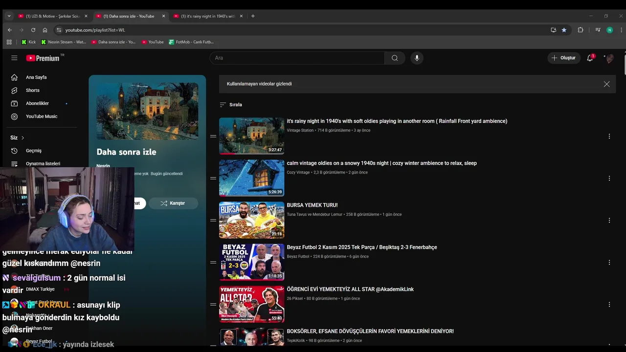Open a new browser tab
Screen dimensions: 626x352
coord(253,16)
